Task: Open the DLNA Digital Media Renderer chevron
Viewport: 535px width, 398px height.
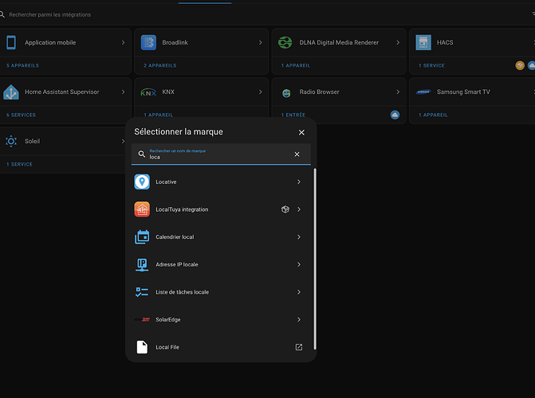Action: pyautogui.click(x=398, y=43)
